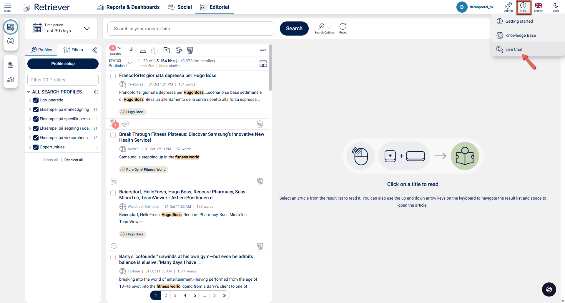Open the Selected count dropdown
The height and width of the screenshot is (303, 565).
(116, 50)
